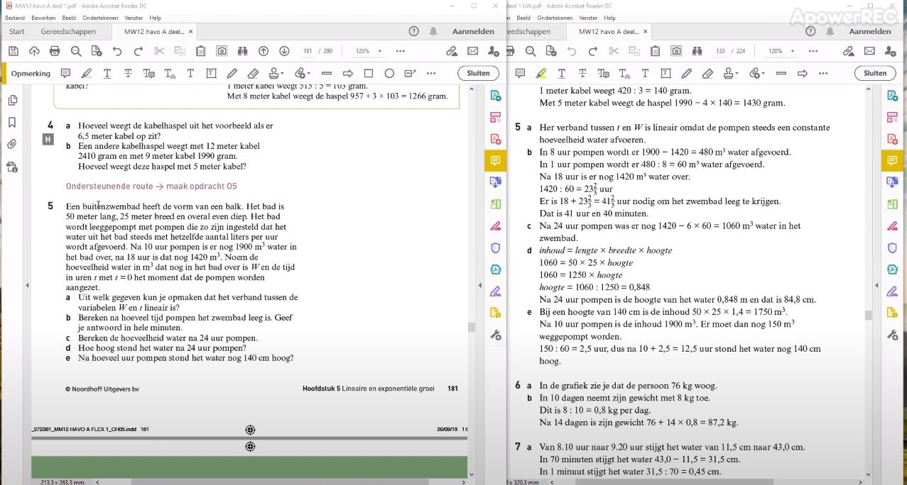This screenshot has height=485, width=907.
Task: Save the file in left Acrobat window
Action: tap(13, 51)
